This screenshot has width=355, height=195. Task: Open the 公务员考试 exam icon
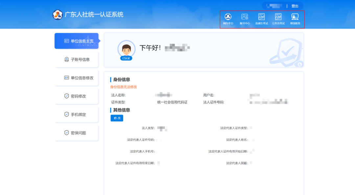278,19
